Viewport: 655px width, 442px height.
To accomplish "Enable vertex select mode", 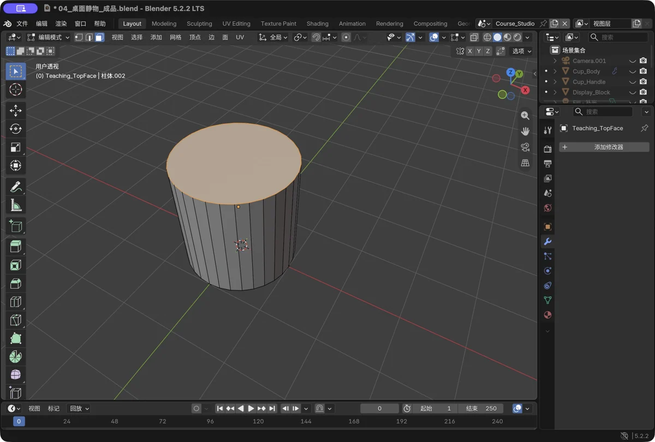I will [79, 37].
